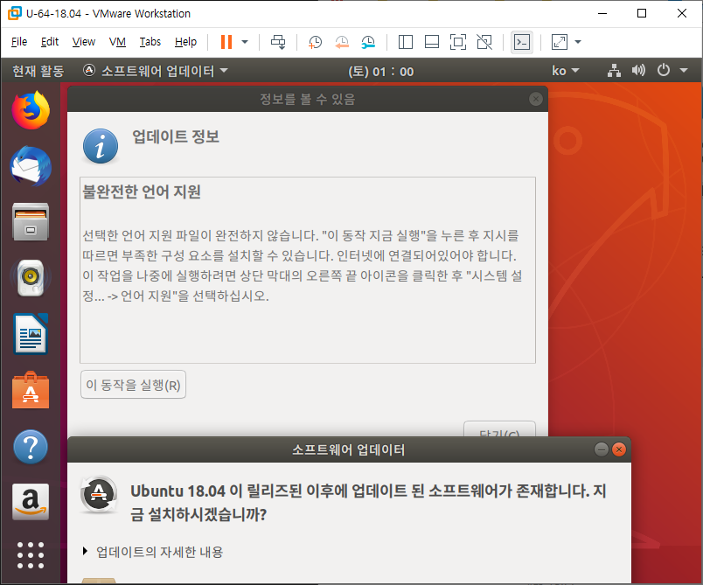The width and height of the screenshot is (703, 585).
Task: Click the blue info icon in update info dialog
Action: (101, 146)
